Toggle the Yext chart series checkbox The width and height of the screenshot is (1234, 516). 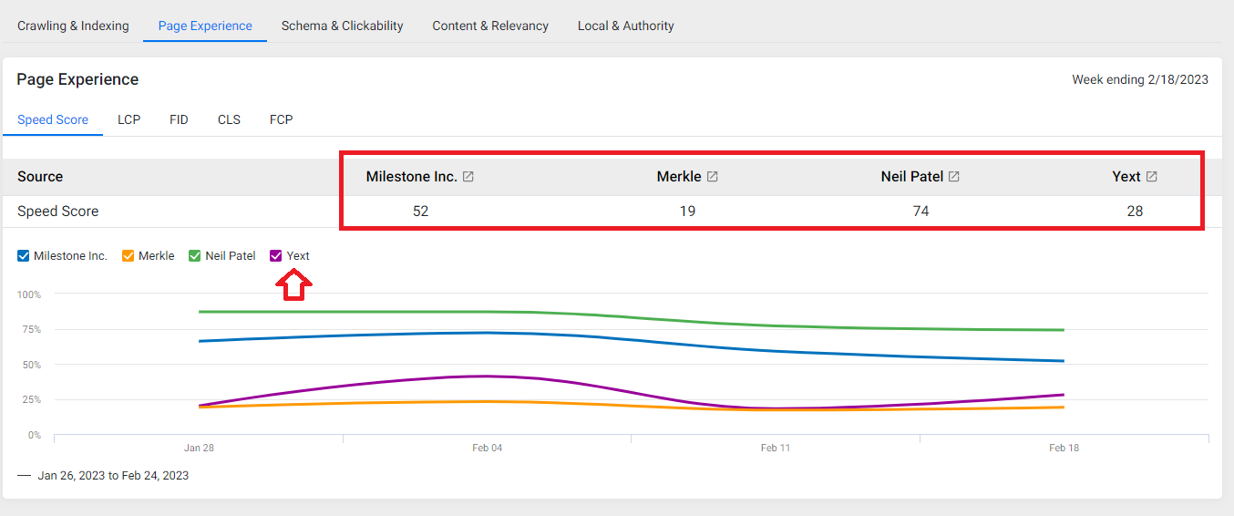276,256
